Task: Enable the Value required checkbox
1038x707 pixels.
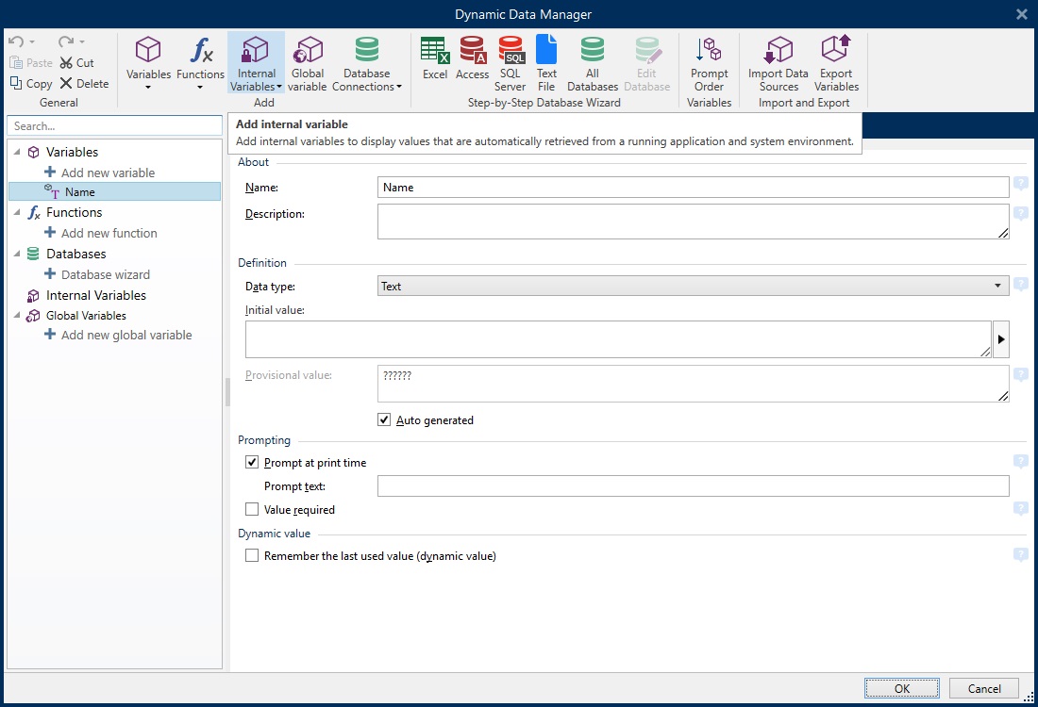Action: click(252, 510)
